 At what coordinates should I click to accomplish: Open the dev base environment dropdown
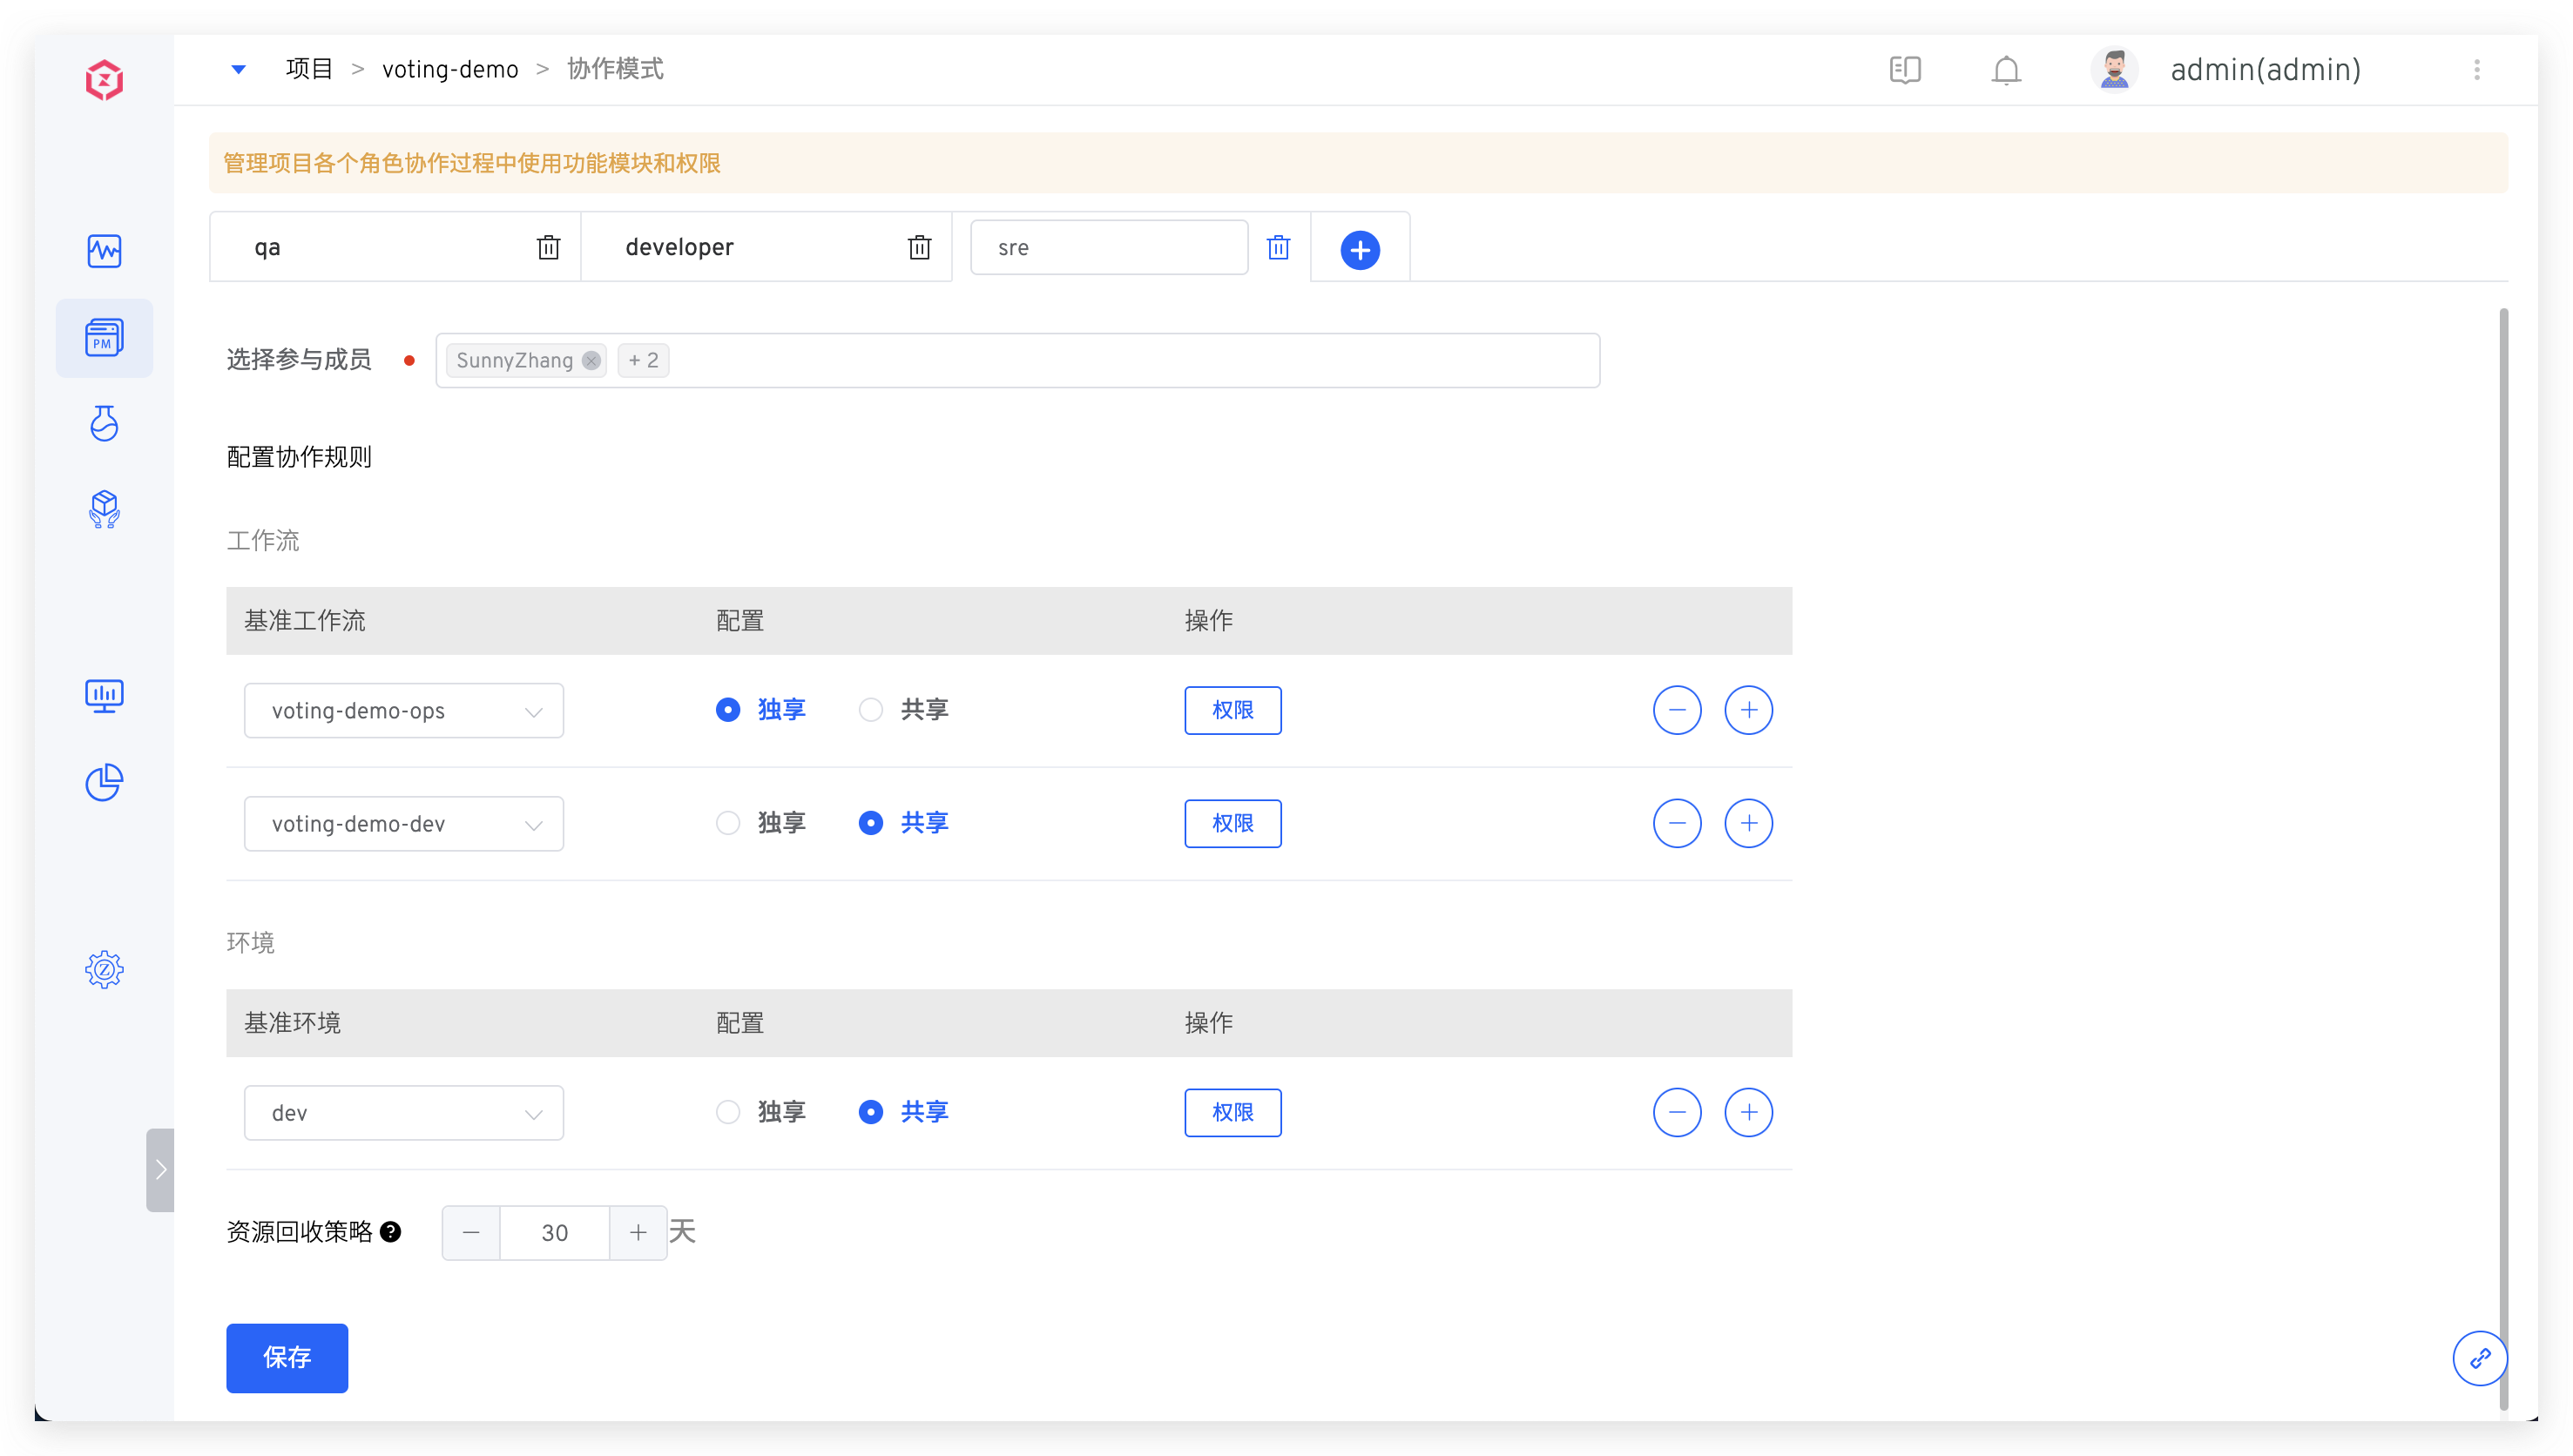pos(403,1113)
